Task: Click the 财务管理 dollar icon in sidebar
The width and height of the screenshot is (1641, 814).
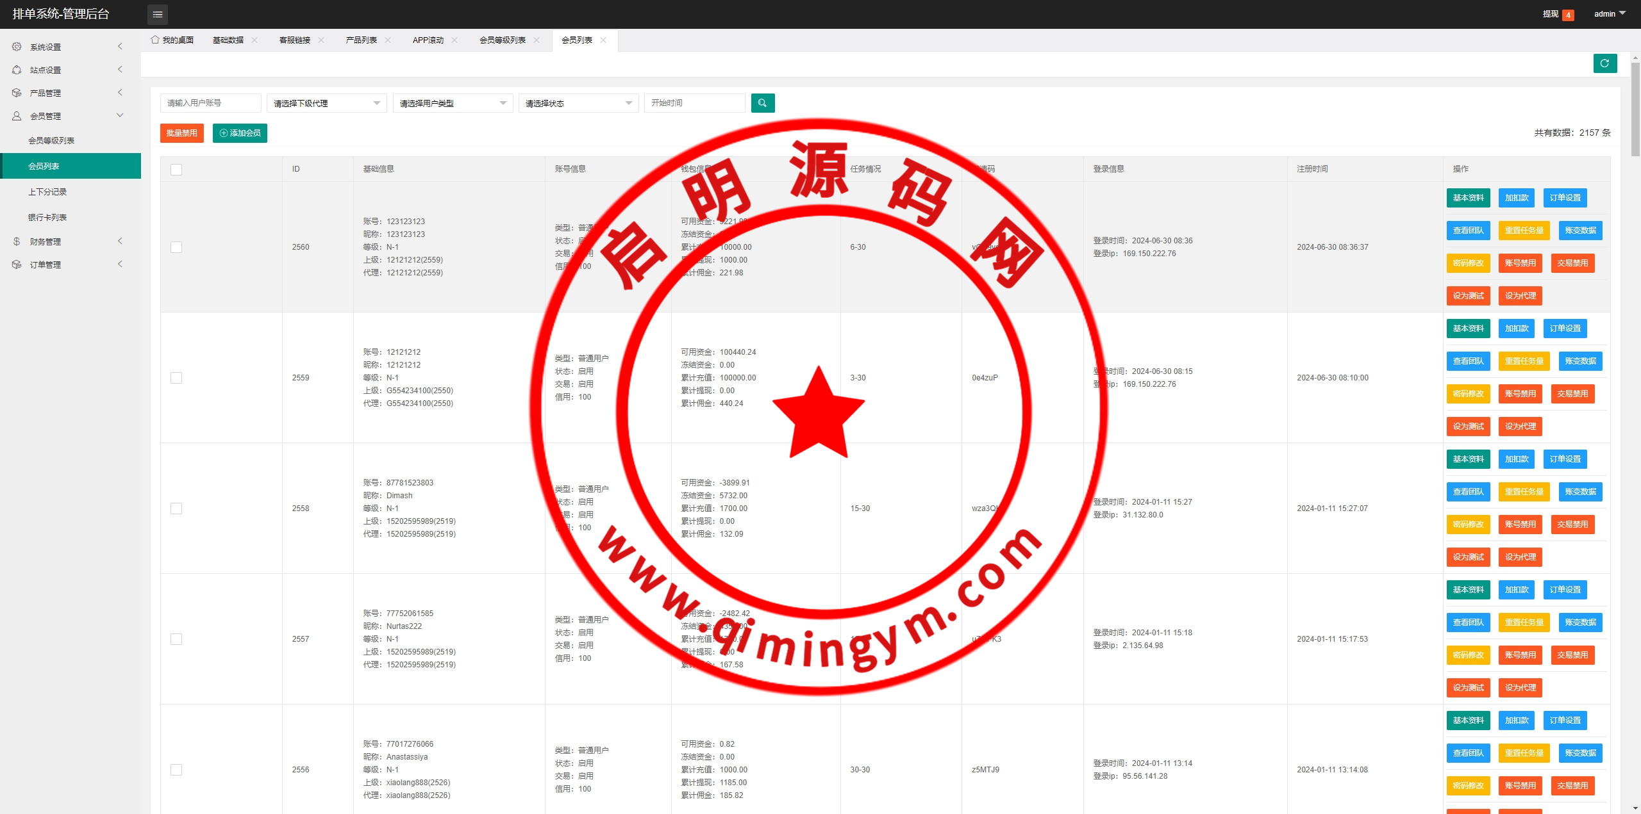Action: coord(17,241)
